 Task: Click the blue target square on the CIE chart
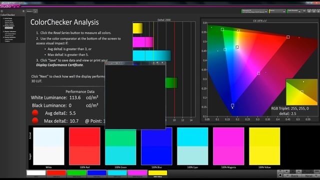232,105
